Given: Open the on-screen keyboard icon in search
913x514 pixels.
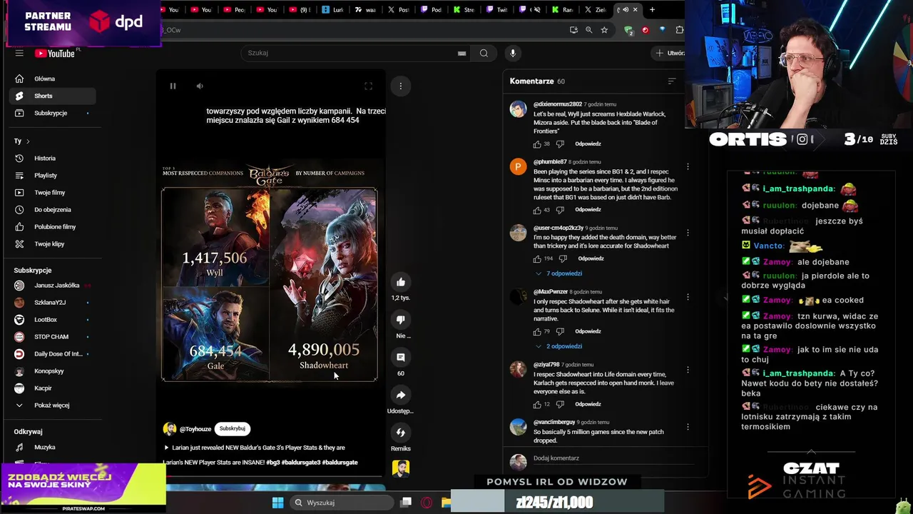Looking at the screenshot, I should click(461, 53).
